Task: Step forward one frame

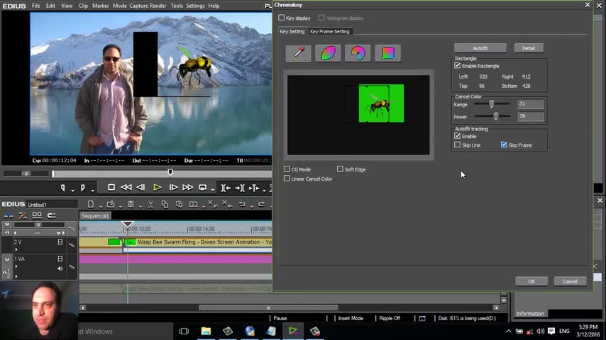Action: [174, 188]
